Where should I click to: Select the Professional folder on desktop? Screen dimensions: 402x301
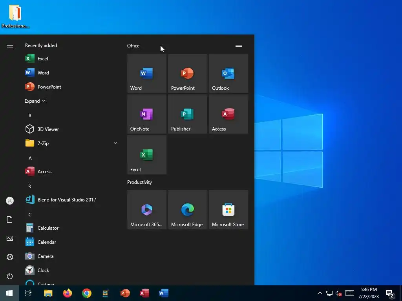(15, 16)
